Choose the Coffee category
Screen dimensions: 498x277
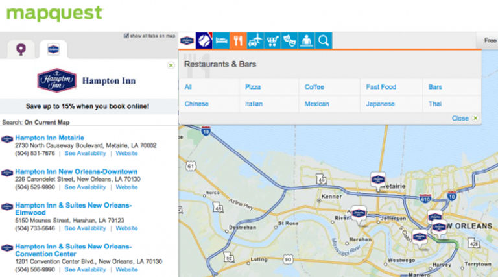(314, 87)
